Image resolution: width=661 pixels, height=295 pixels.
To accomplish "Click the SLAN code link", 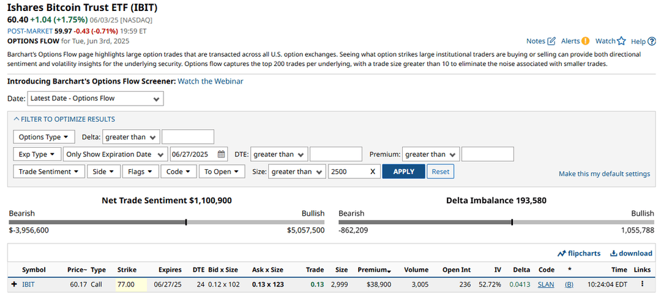I will pyautogui.click(x=547, y=285).
